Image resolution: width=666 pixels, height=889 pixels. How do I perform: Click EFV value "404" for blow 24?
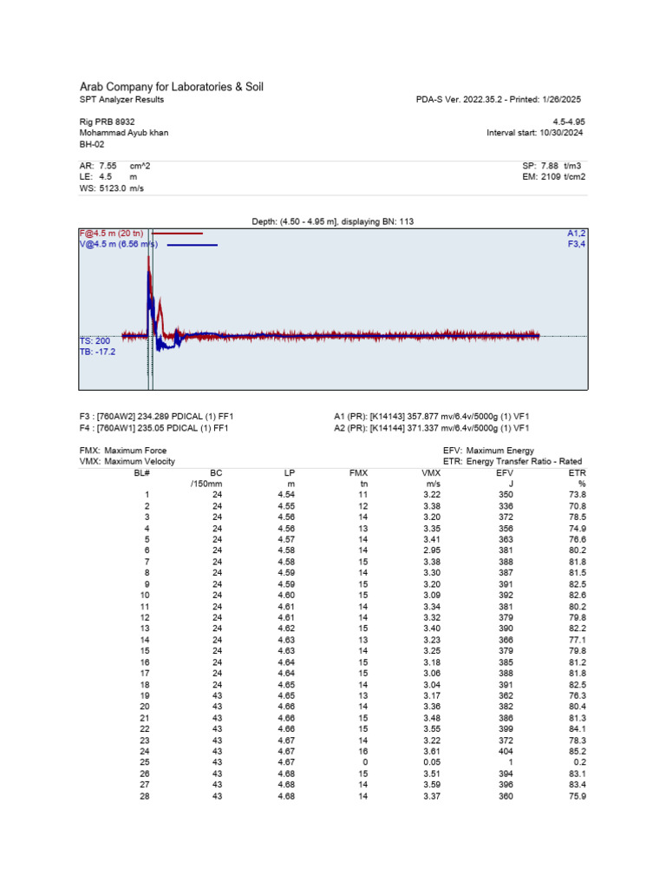[506, 751]
